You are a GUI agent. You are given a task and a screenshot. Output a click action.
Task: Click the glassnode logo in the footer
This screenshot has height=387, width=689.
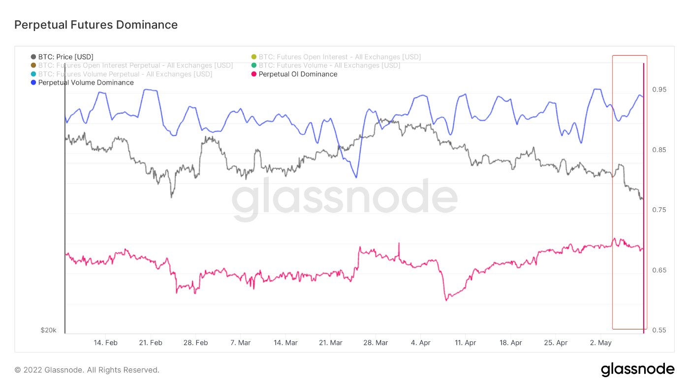tap(637, 369)
